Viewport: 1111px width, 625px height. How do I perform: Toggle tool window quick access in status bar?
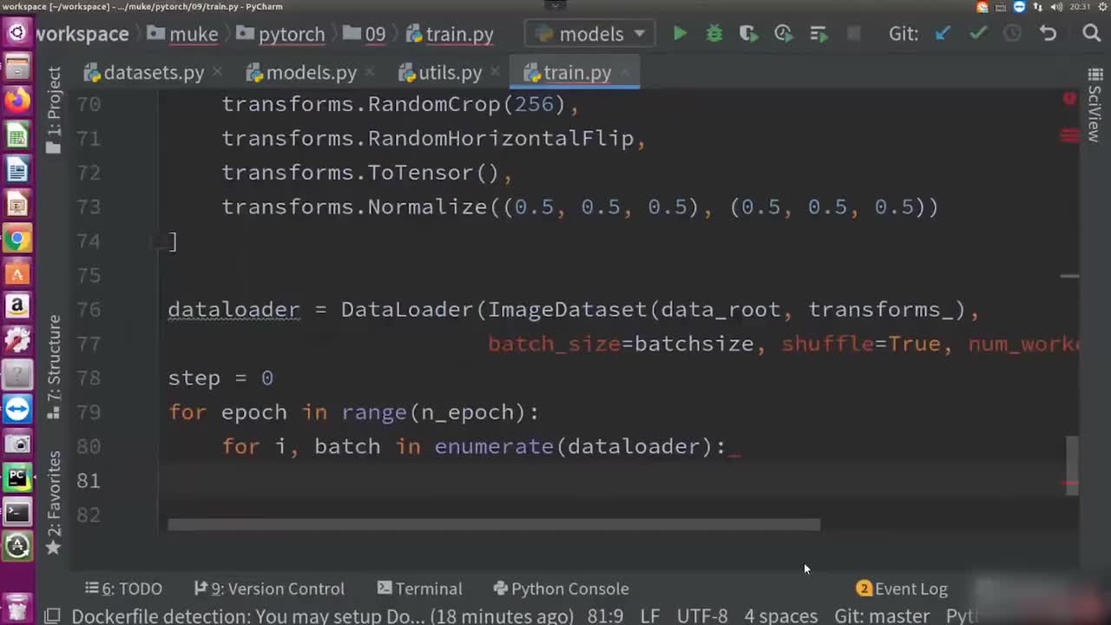[52, 615]
